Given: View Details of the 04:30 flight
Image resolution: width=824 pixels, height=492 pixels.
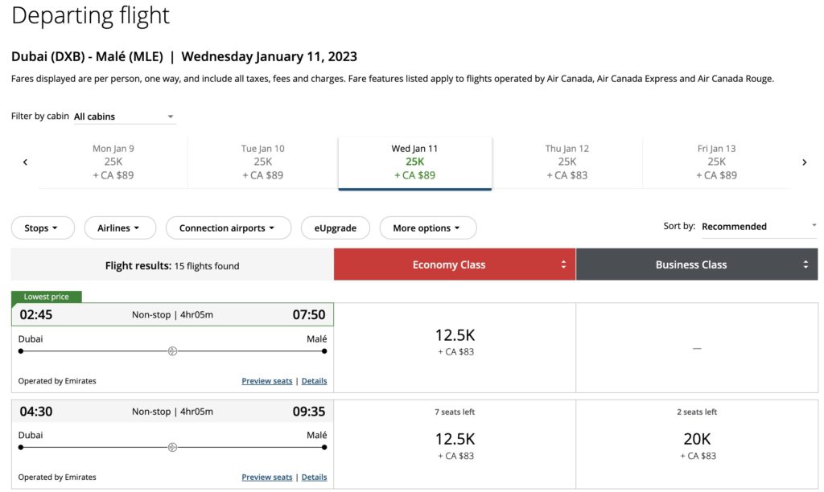Looking at the screenshot, I should click(314, 477).
